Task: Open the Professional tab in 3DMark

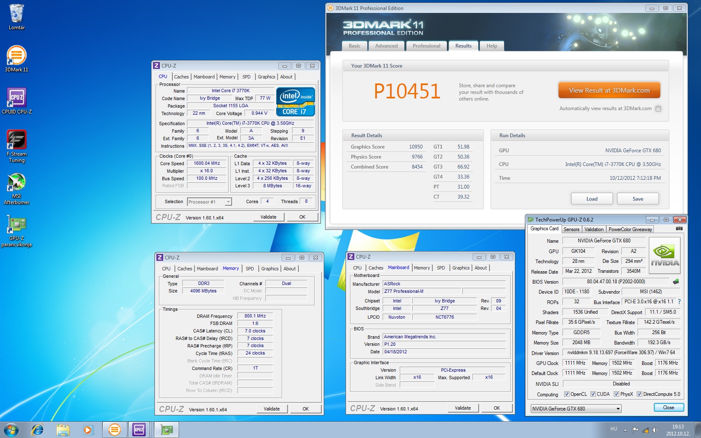Action: point(426,46)
